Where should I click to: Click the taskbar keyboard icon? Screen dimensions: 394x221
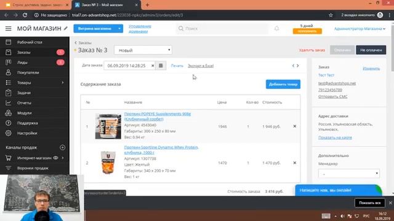(x=326, y=216)
